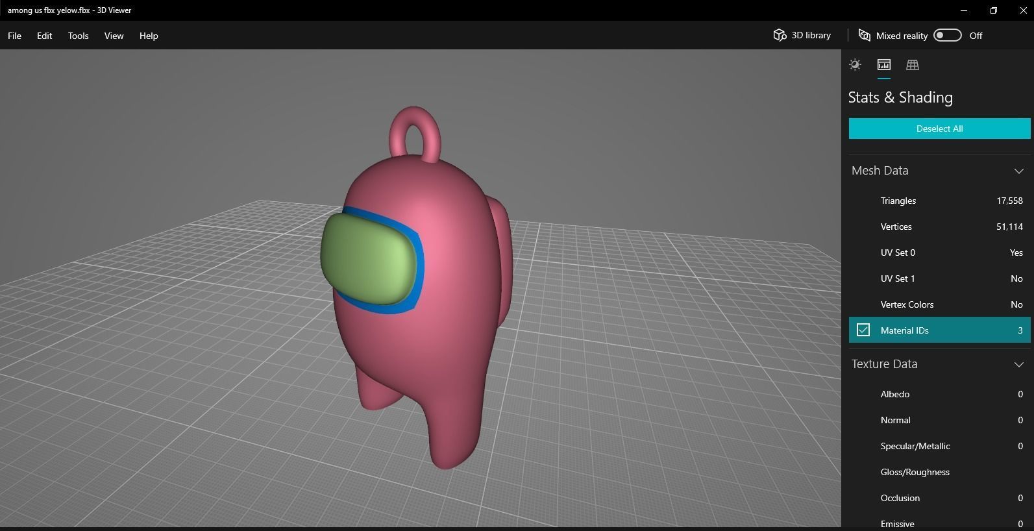Select the Gloss/Roughness row
This screenshot has width=1034, height=531.
pyautogui.click(x=939, y=472)
